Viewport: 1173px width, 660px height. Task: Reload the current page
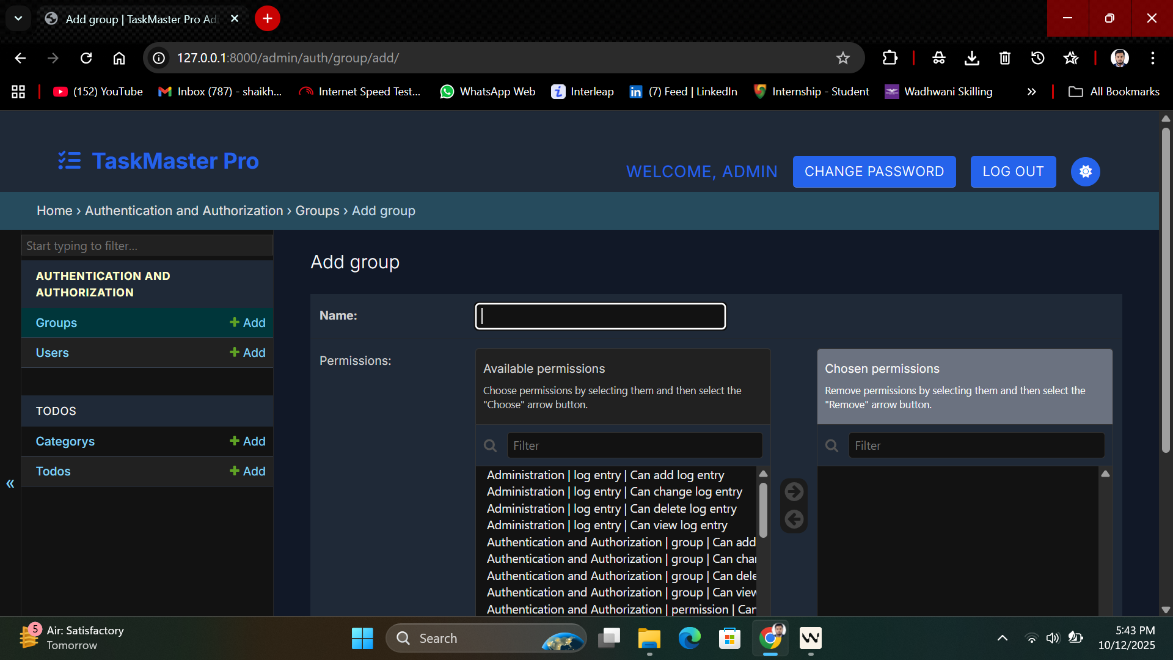(86, 58)
